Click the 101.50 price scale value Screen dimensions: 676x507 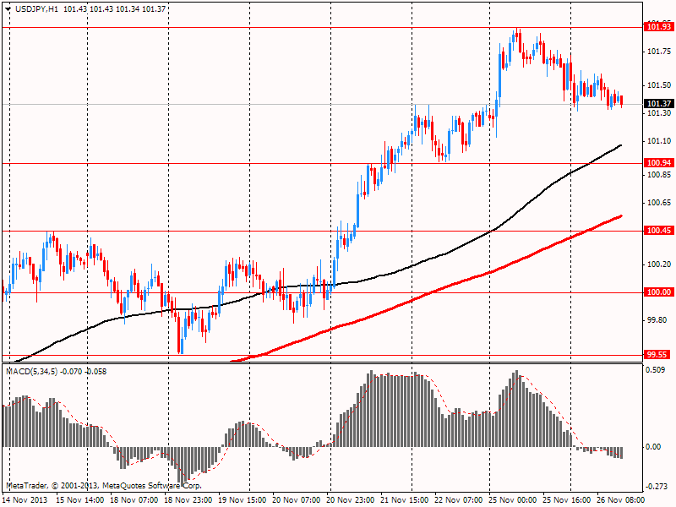click(659, 85)
